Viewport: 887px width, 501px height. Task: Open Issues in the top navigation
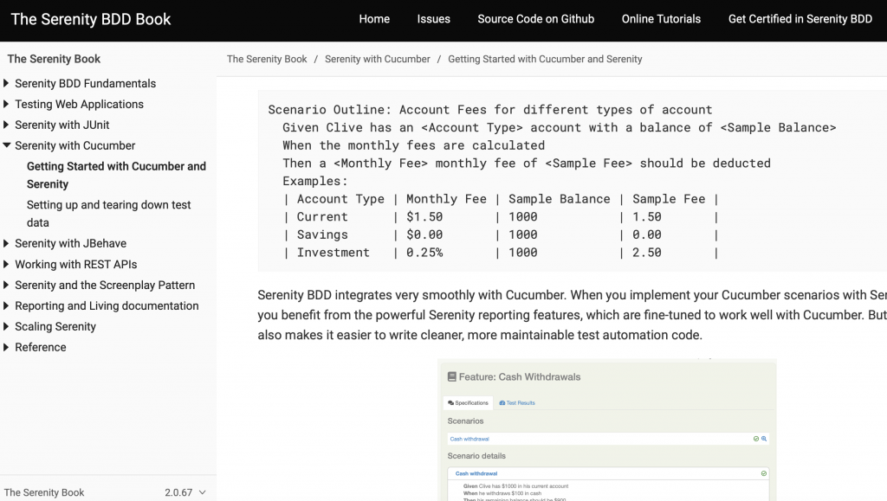pos(433,19)
